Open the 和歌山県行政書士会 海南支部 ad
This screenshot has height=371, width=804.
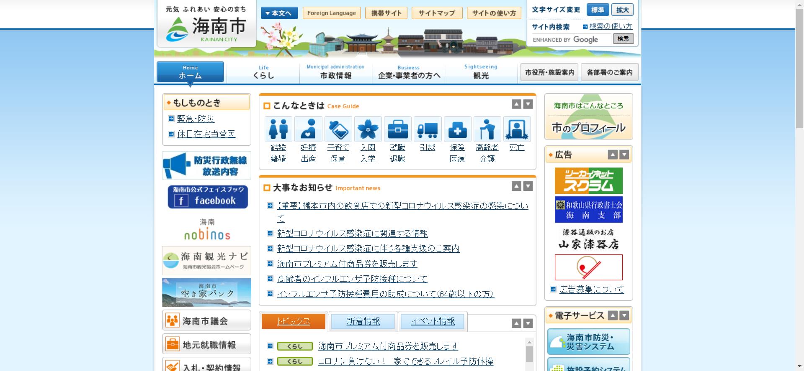click(x=588, y=209)
